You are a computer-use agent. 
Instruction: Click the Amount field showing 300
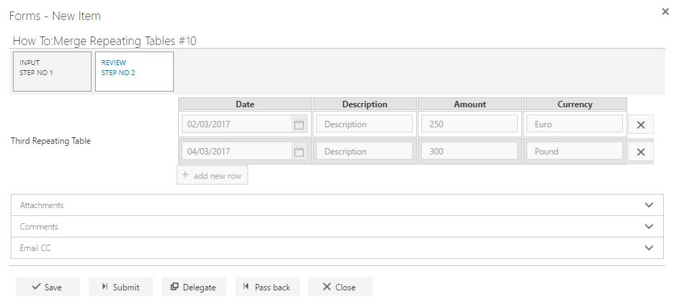tap(469, 152)
